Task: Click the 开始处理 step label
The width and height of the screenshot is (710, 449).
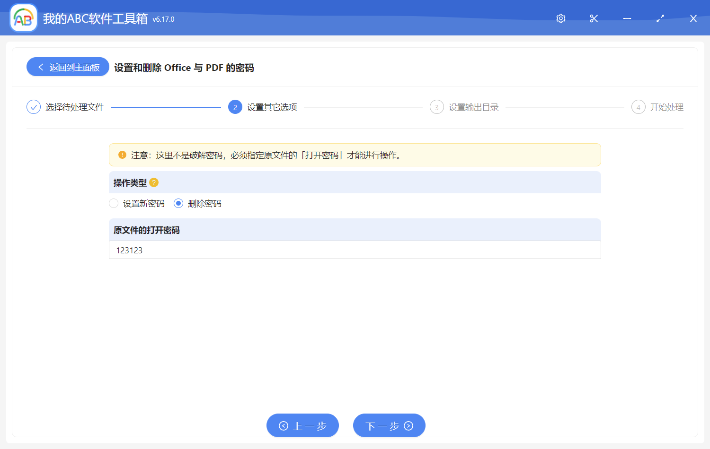Action: [x=669, y=107]
